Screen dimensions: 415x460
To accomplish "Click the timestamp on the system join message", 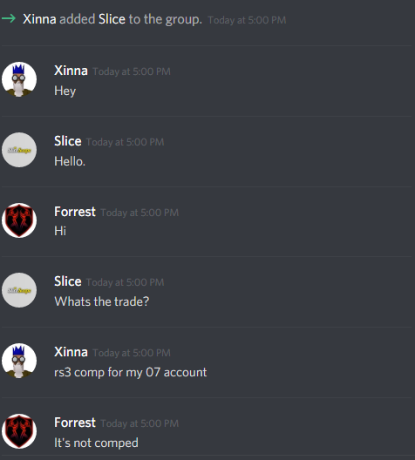I will coord(247,20).
